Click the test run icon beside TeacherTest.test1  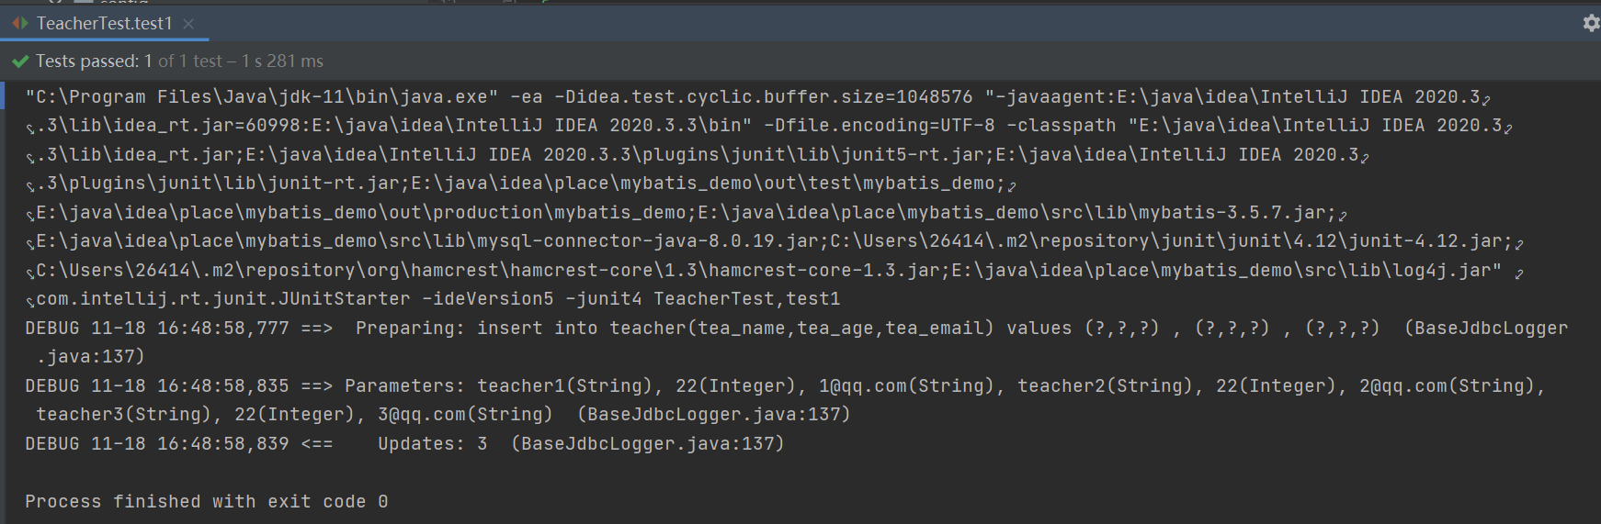[20, 24]
